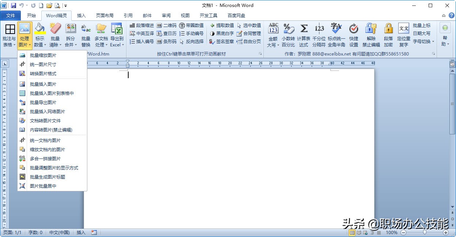Choose 缩放文档内的图片 option
456x237 pixels.
[52, 150]
